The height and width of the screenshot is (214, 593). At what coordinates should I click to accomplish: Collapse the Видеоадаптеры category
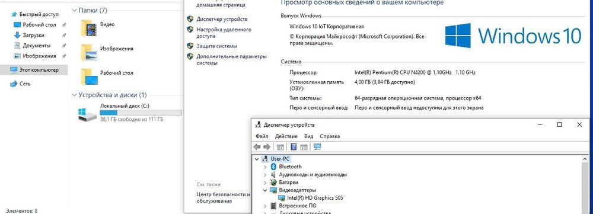click(x=266, y=190)
